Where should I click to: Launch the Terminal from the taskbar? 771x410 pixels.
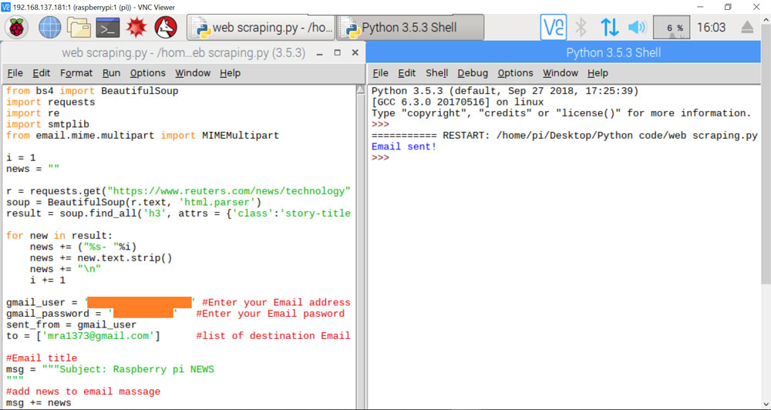tap(108, 28)
